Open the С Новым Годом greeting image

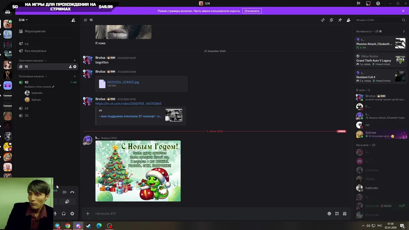138,171
